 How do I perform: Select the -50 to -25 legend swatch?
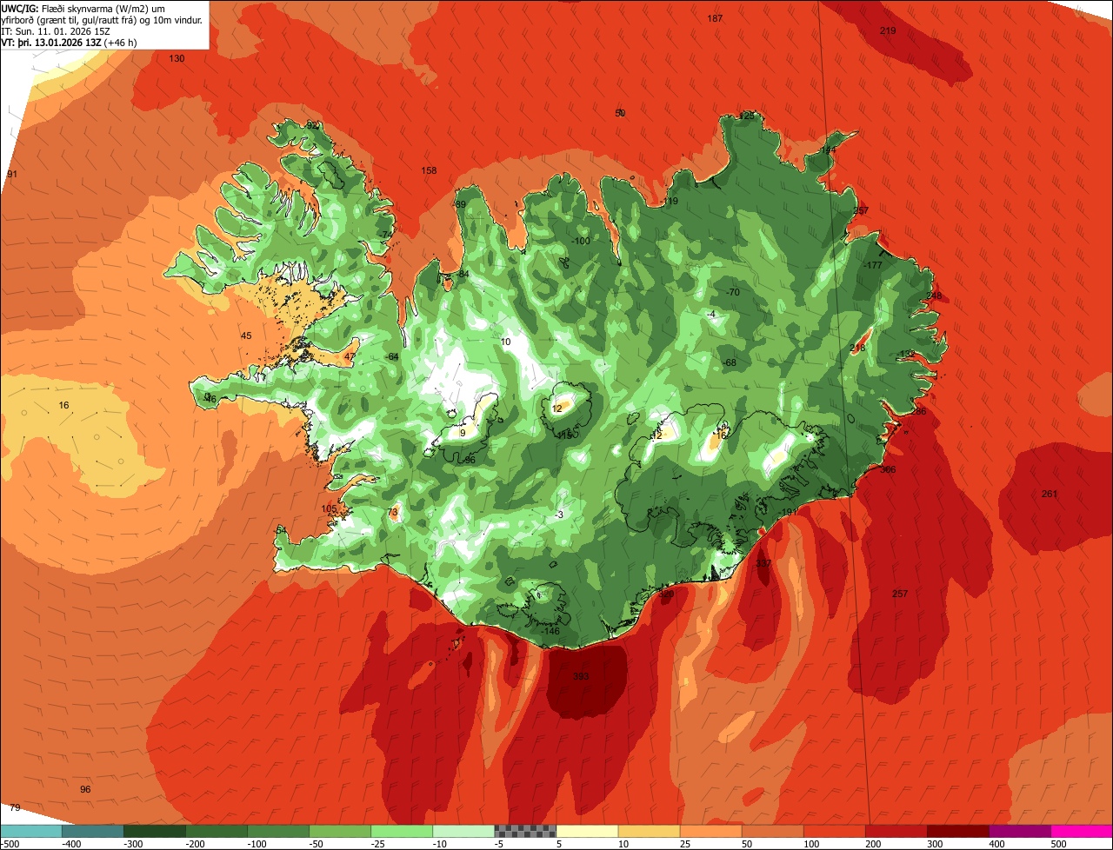tap(339, 831)
